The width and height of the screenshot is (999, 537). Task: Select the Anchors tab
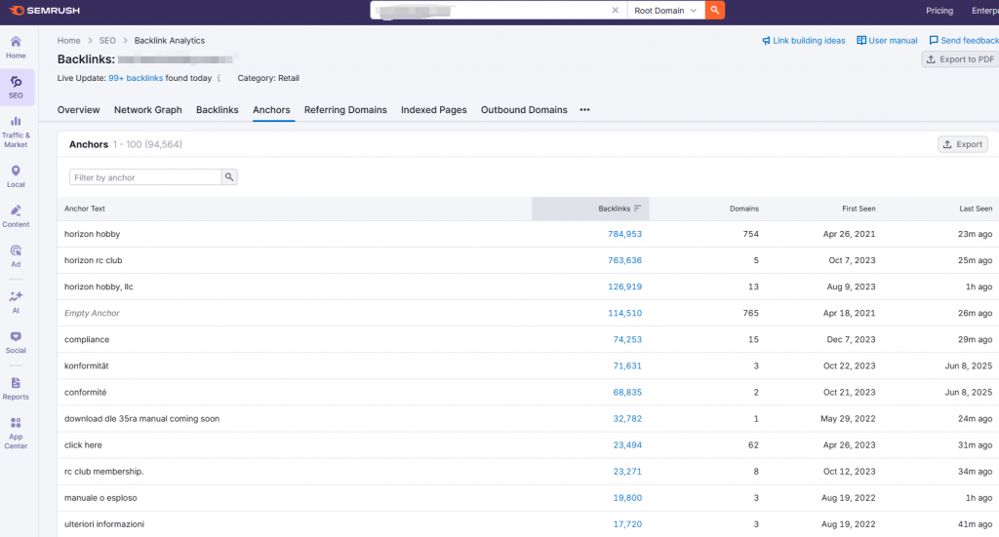[x=271, y=109]
